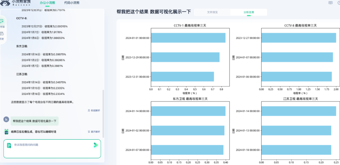Click the CCTV-1 bar for 2023-12-29

(x=185, y=57)
